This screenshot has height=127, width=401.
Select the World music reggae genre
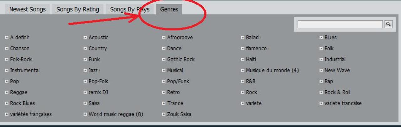[116, 114]
